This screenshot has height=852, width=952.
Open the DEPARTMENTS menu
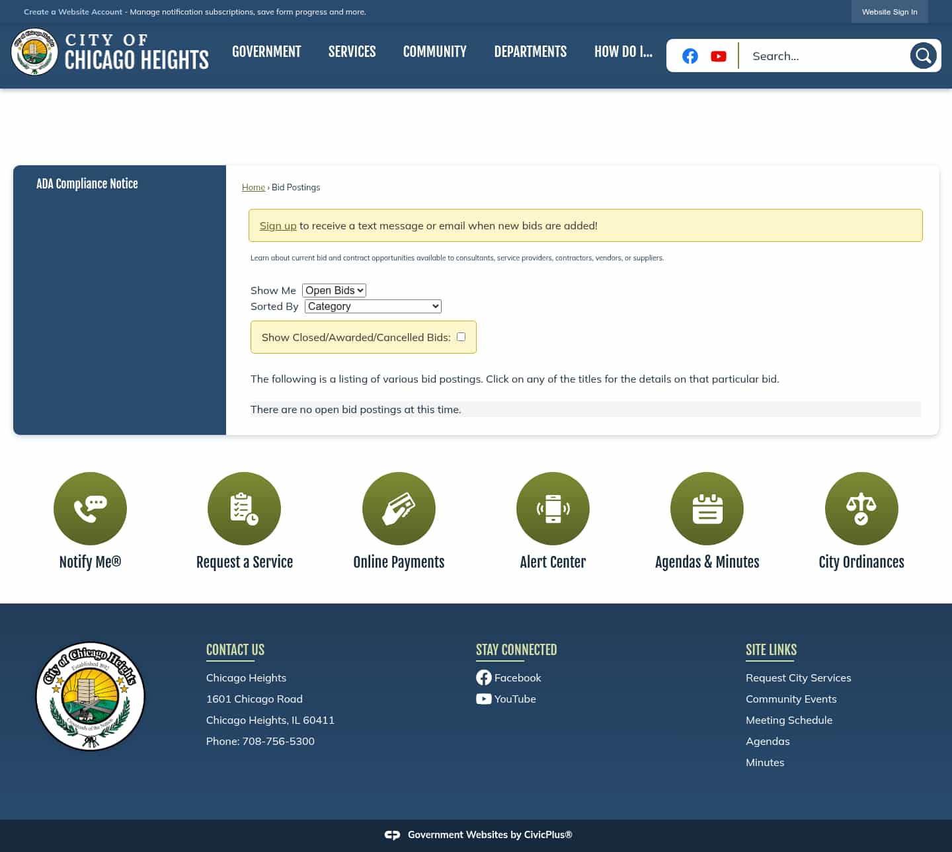click(530, 52)
